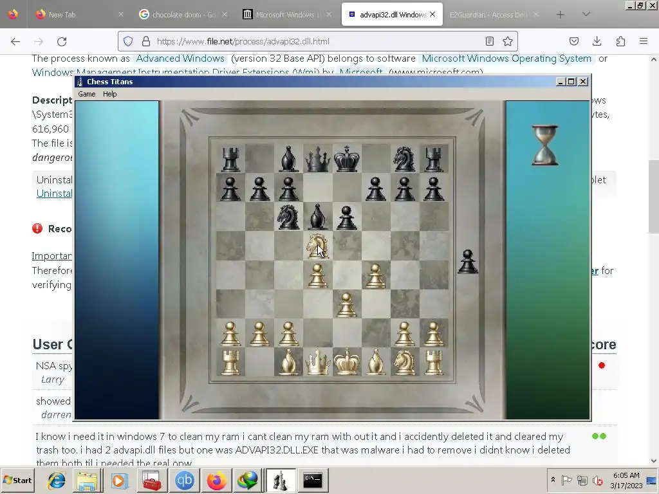Toggle reader view in address bar

tap(490, 41)
